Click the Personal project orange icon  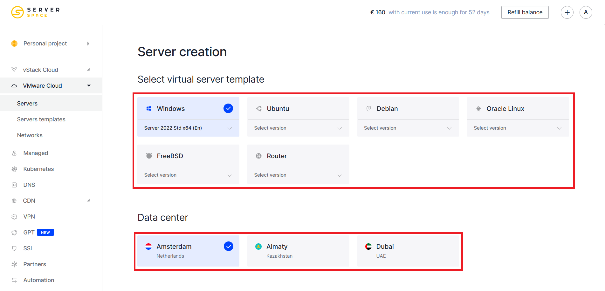pyautogui.click(x=14, y=44)
